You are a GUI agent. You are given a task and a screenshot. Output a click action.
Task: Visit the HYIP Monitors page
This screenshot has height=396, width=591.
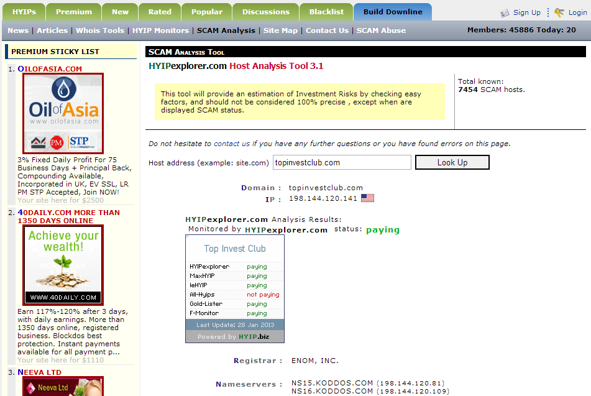tap(160, 30)
